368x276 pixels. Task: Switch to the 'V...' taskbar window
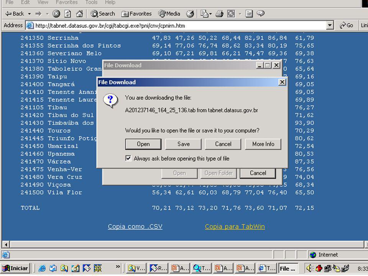pyautogui.click(x=136, y=268)
